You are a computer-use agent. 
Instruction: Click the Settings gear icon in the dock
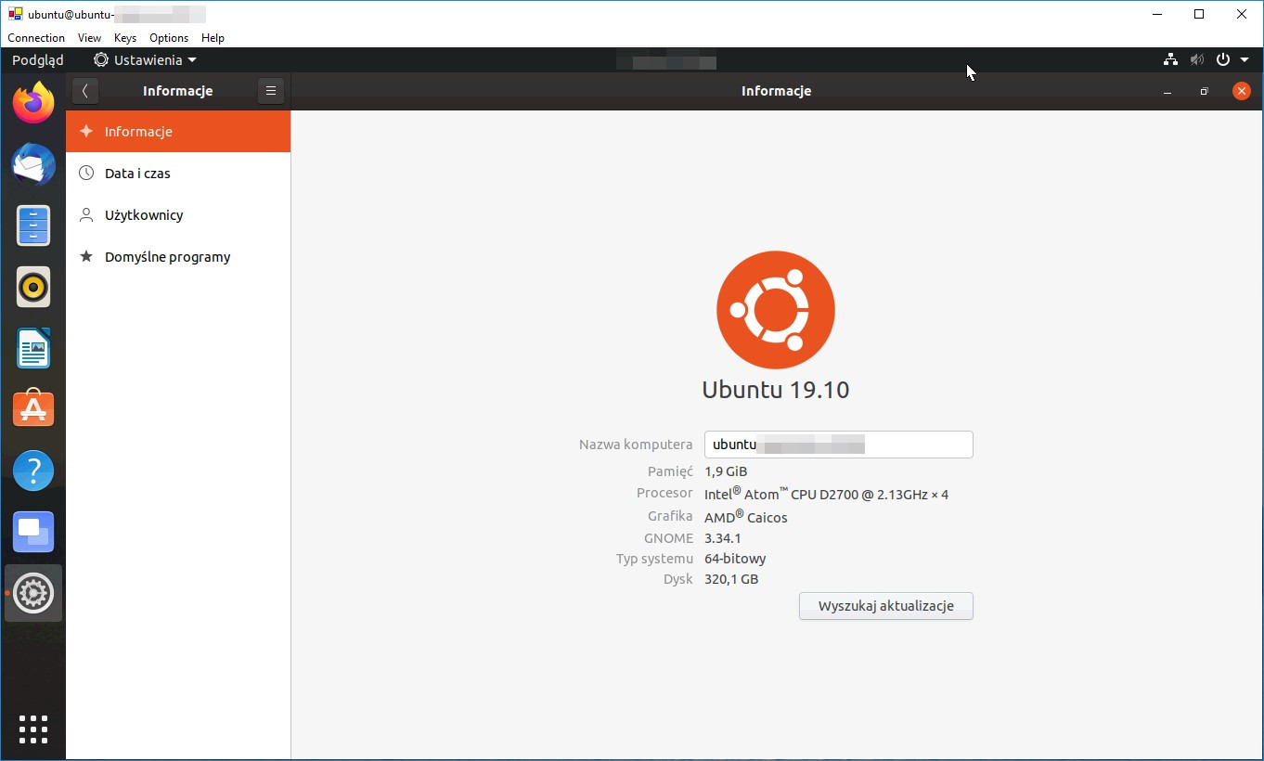[33, 593]
